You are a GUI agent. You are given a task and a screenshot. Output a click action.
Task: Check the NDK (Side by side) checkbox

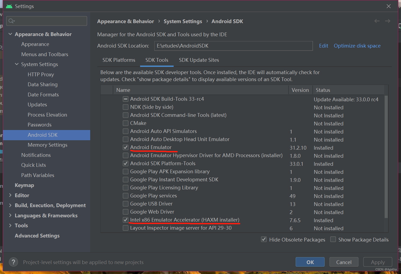pyautogui.click(x=125, y=107)
